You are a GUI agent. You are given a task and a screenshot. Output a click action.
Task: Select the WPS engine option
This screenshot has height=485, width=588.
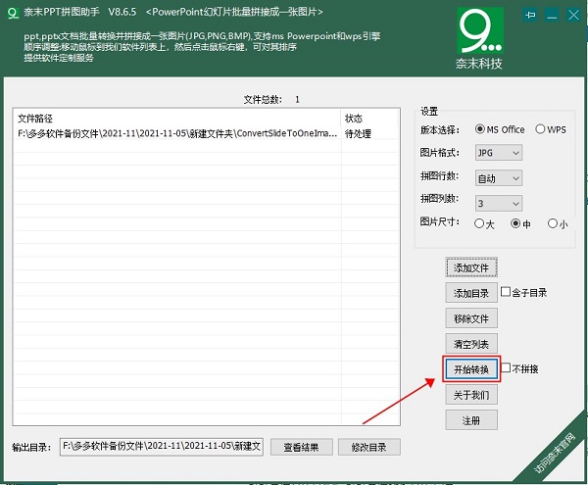[551, 129]
